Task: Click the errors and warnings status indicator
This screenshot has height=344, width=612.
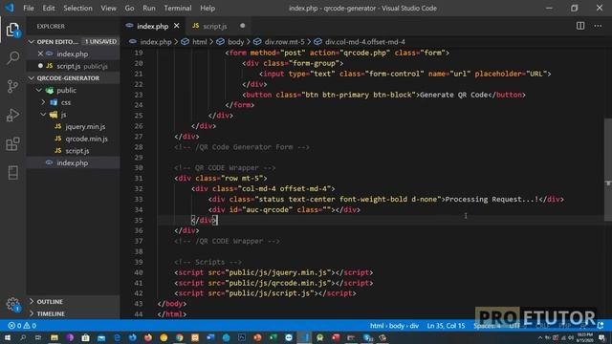Action: coord(22,326)
